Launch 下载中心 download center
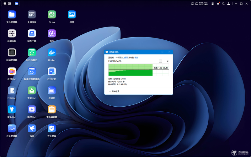Viewport: 251px width, 157px height. (x=32, y=90)
